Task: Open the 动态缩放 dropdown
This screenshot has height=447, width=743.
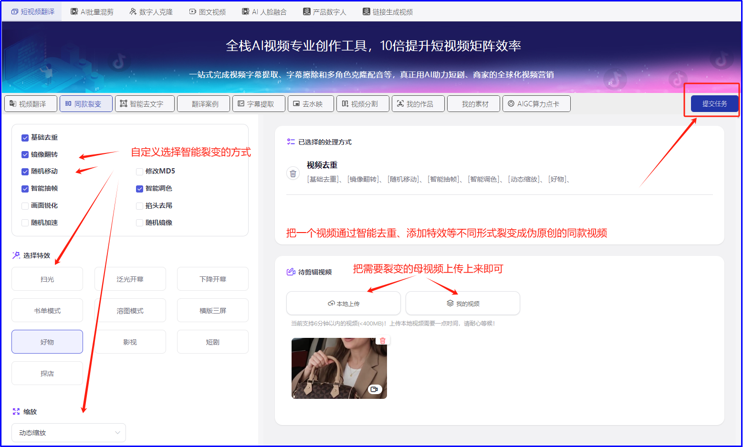Action: point(68,432)
